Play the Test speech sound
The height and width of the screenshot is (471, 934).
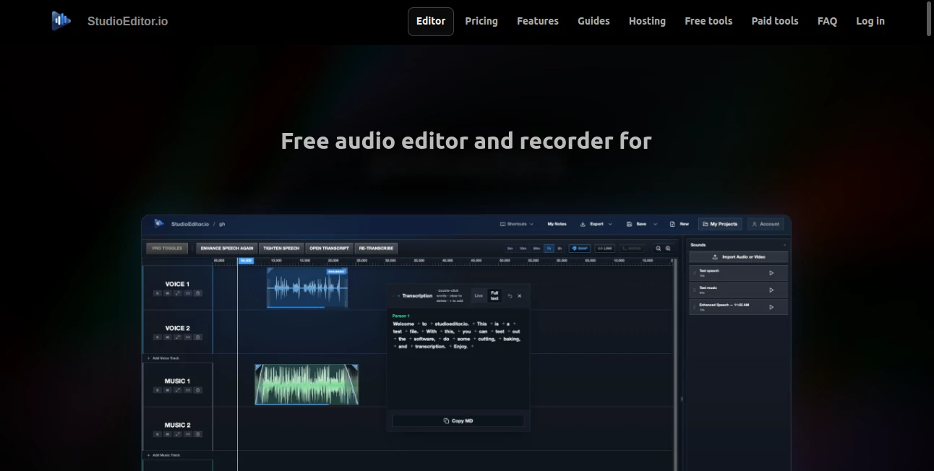pos(771,273)
